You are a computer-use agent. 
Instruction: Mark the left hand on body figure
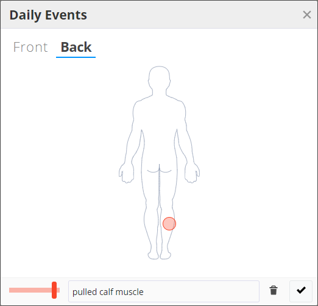click(x=126, y=173)
